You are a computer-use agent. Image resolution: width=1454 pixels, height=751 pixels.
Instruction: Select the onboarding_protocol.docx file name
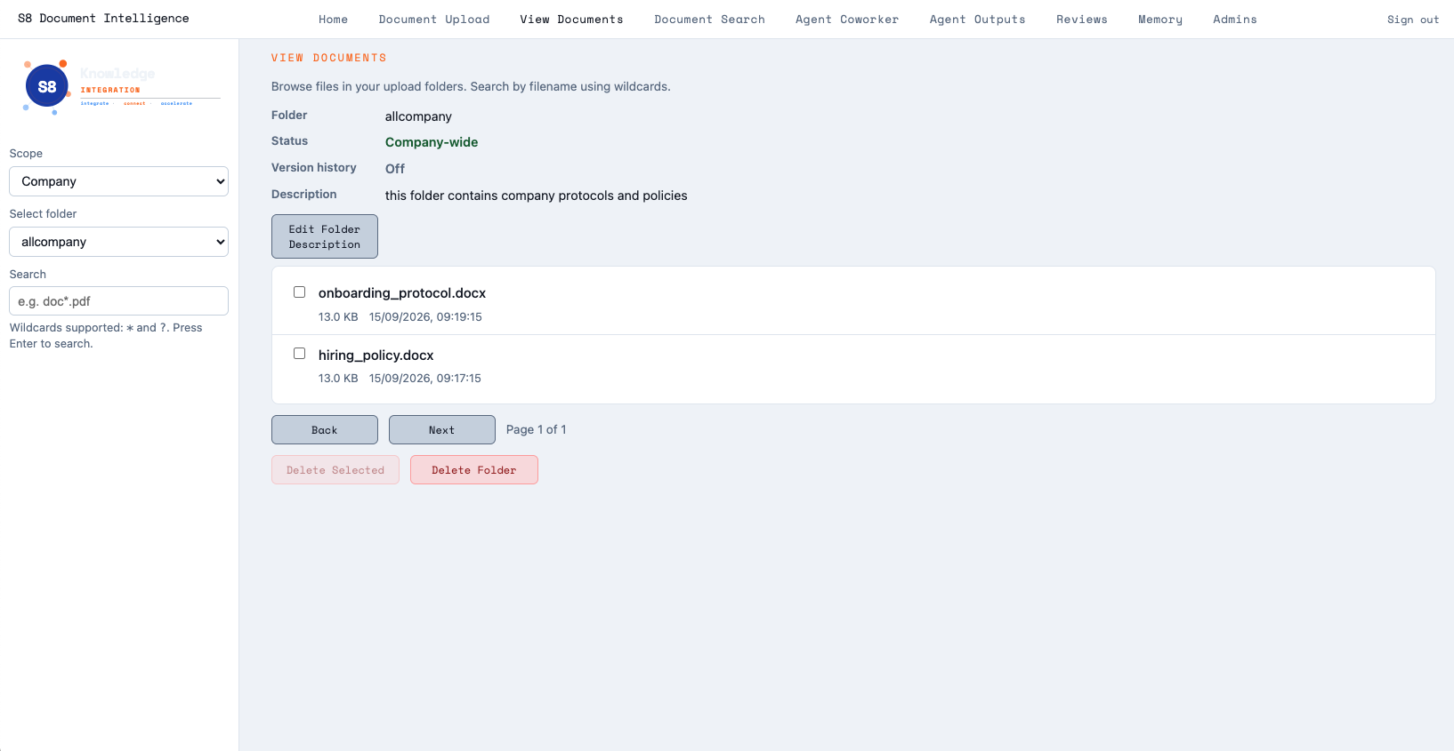coord(402,293)
